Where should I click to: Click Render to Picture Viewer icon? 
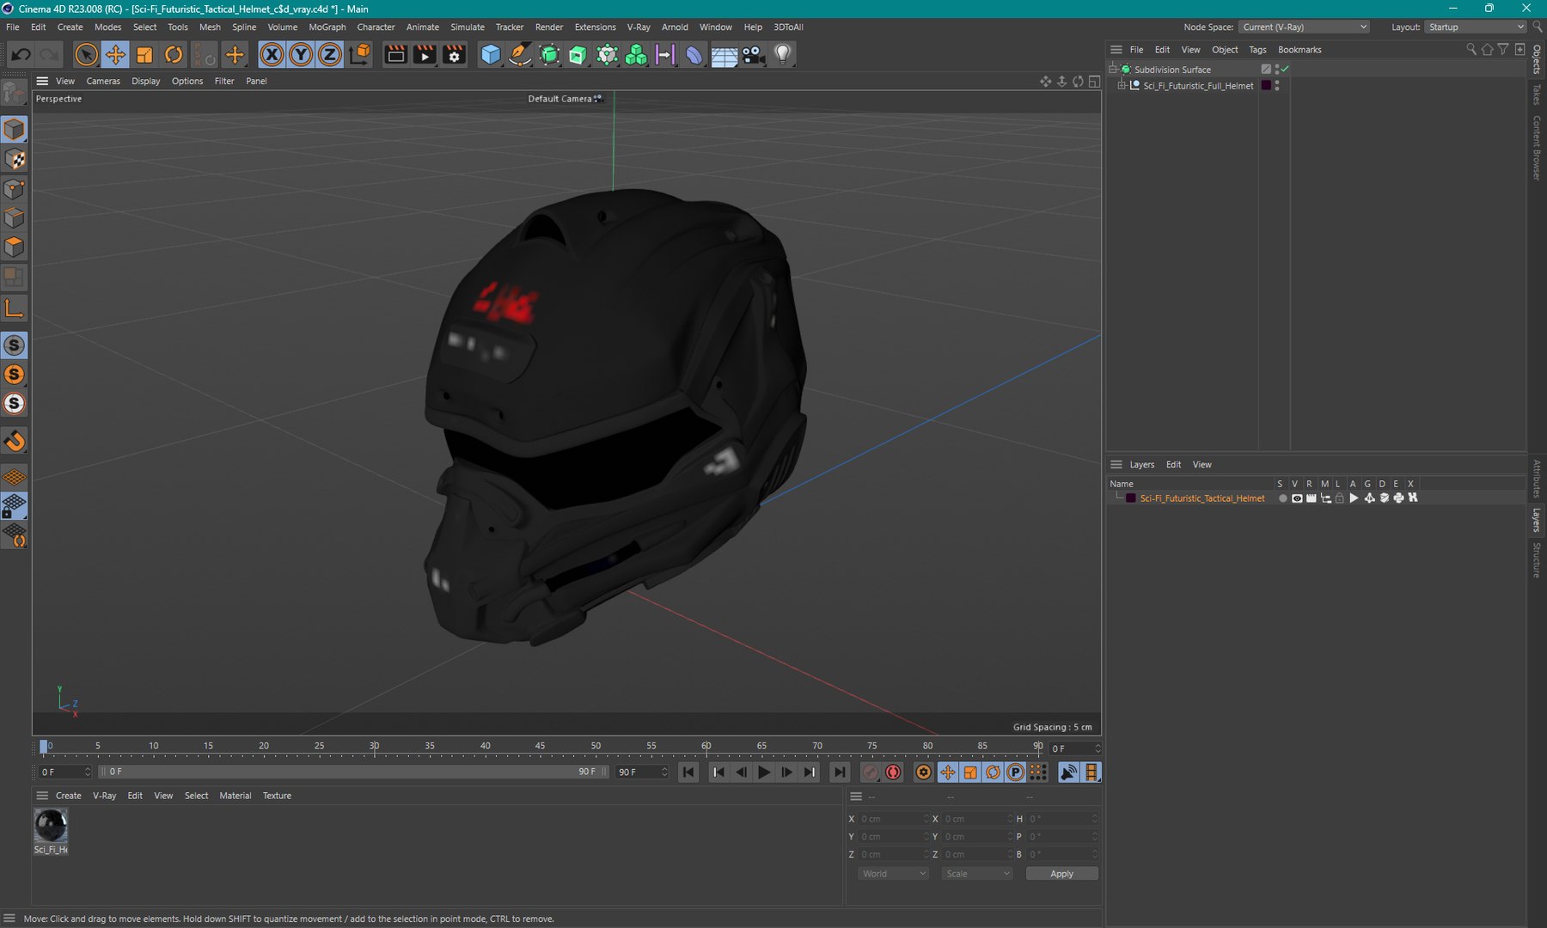(x=425, y=55)
